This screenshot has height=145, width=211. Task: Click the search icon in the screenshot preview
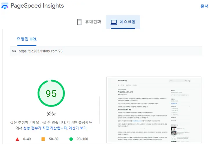point(186,81)
